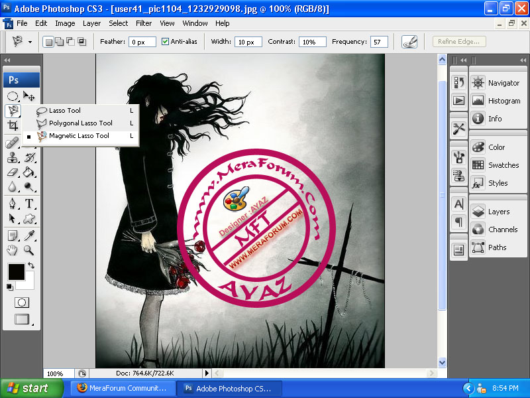This screenshot has width=530, height=398.
Task: Swap foreground and background colors
Action: 31,265
